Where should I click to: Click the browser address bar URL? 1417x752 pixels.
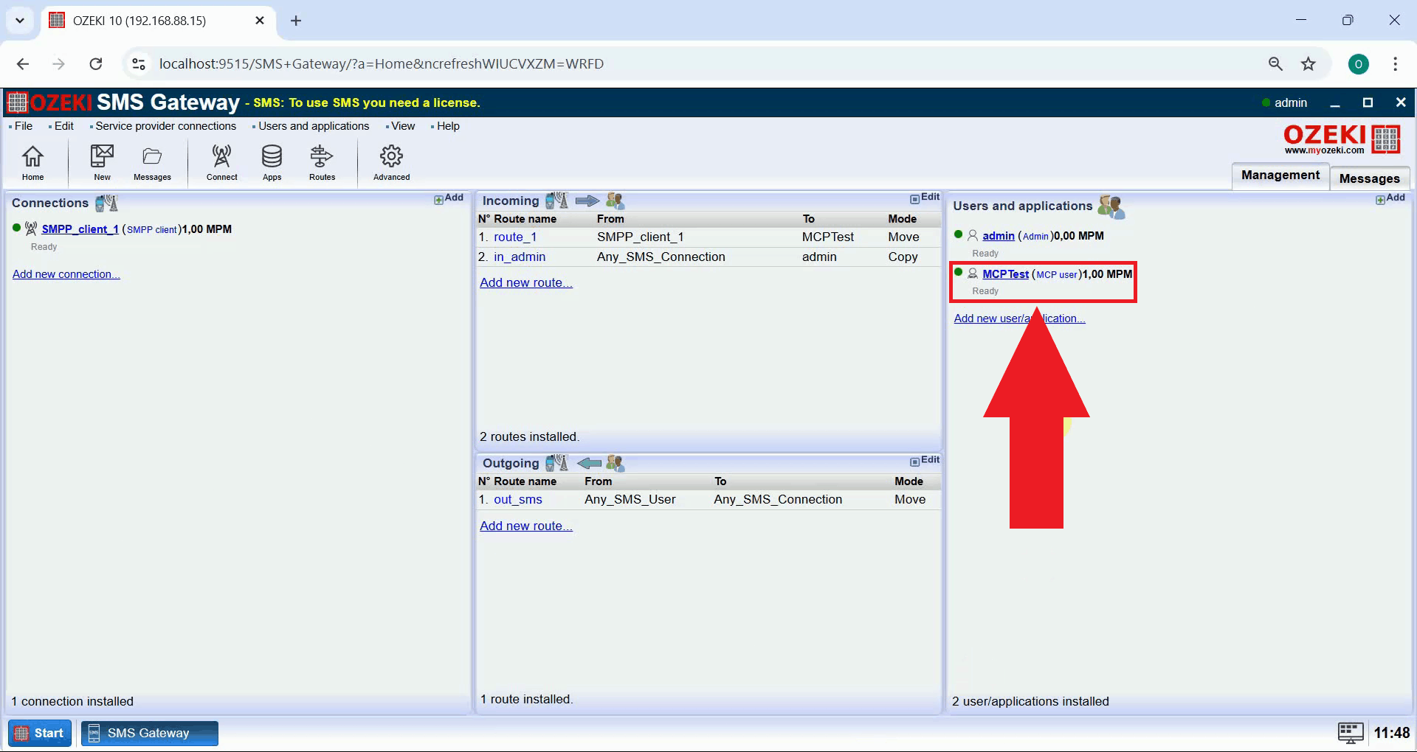[x=381, y=64]
